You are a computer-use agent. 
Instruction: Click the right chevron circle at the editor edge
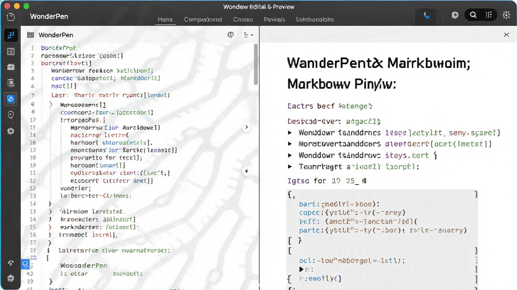pyautogui.click(x=246, y=127)
